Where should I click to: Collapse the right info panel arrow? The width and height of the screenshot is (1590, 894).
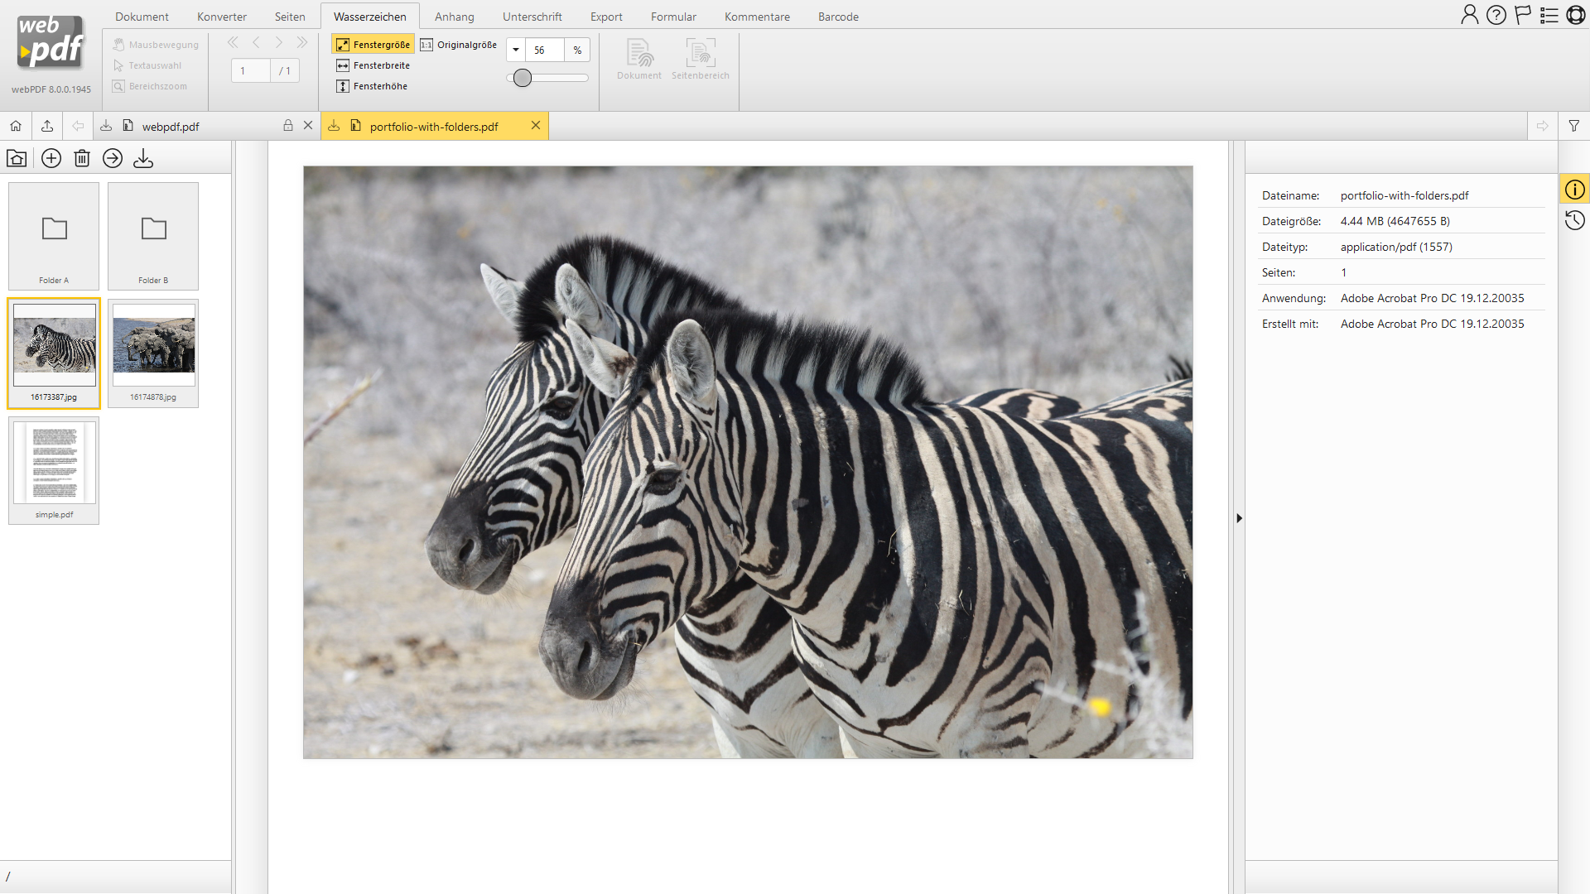[1239, 518]
